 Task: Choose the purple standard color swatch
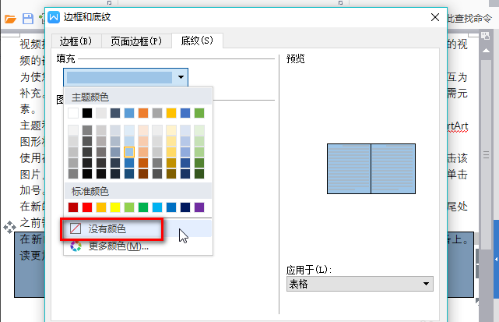[199, 207]
